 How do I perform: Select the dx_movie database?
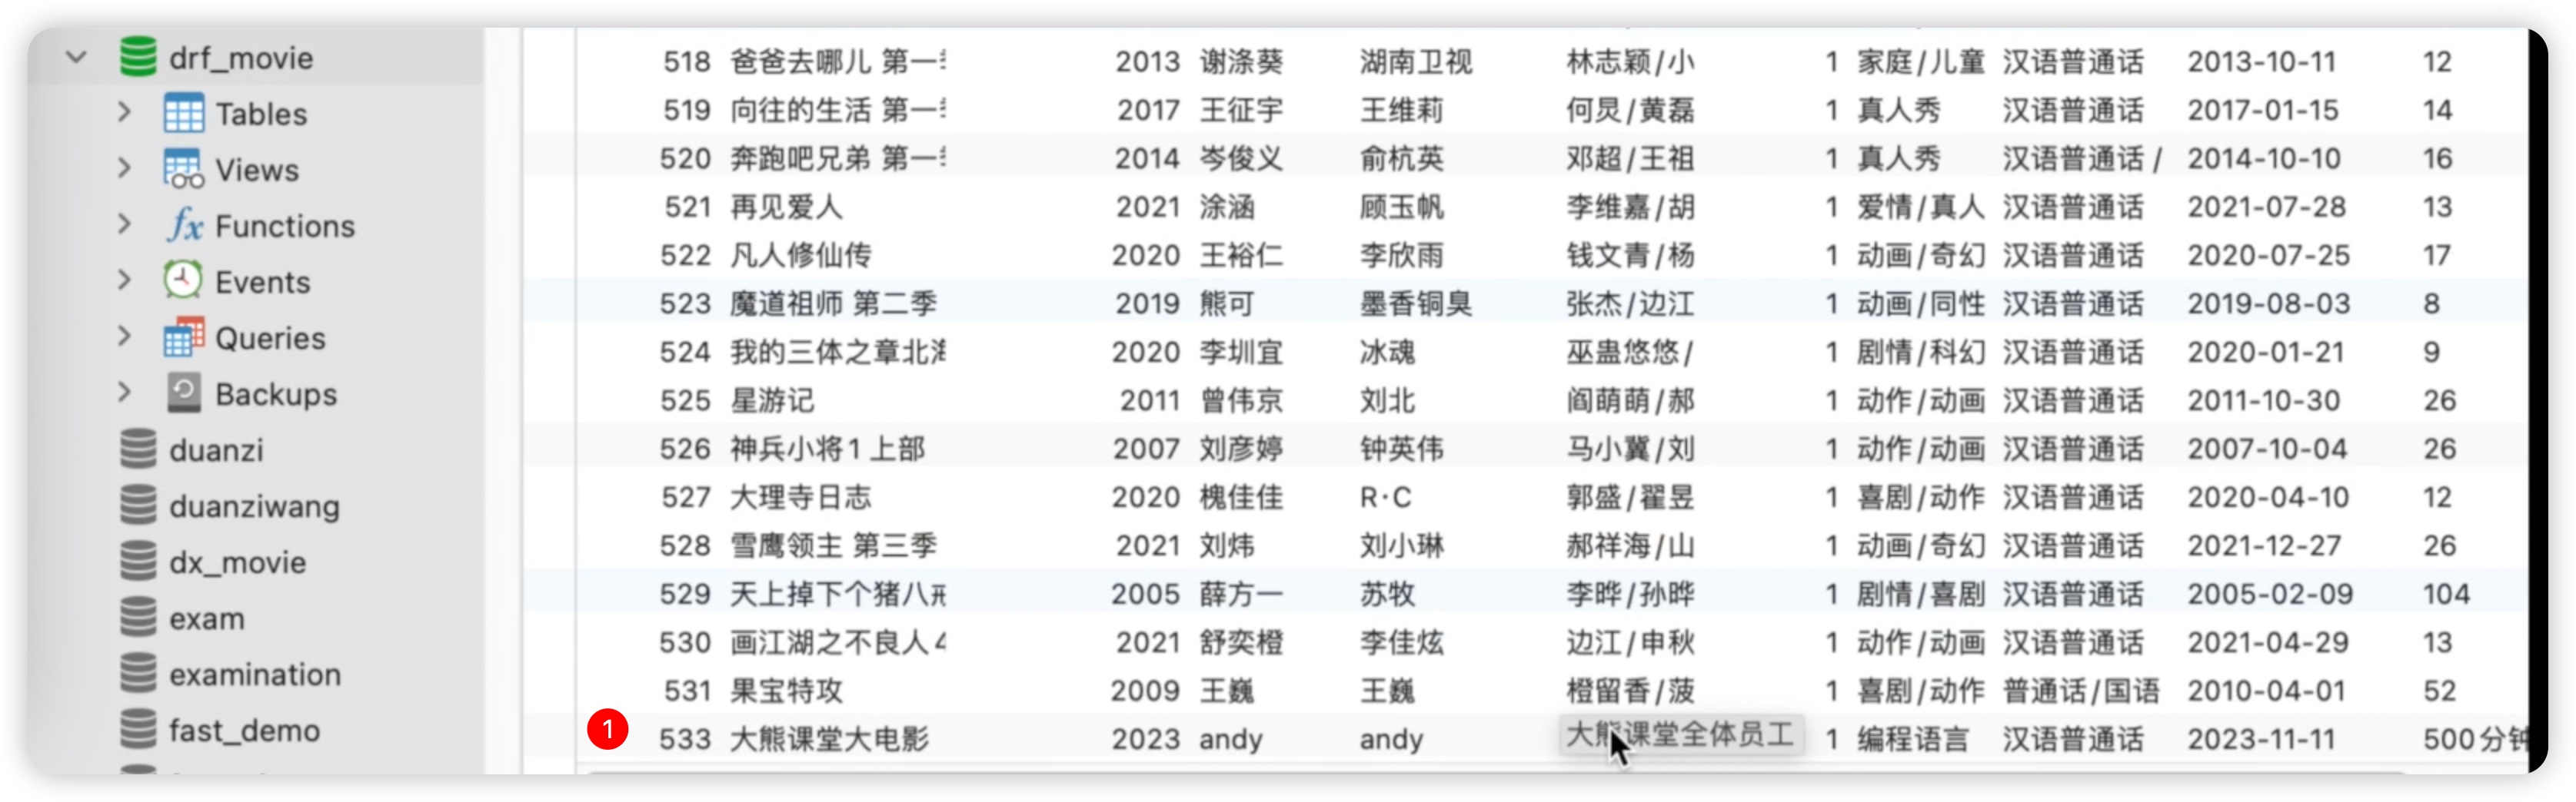[x=238, y=562]
